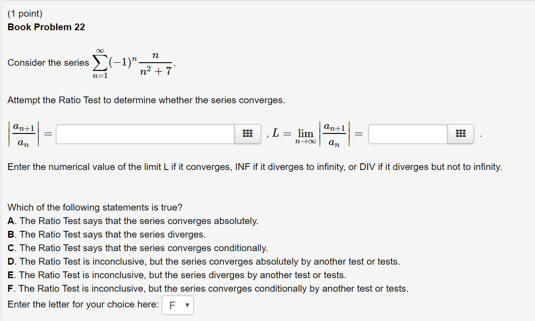The height and width of the screenshot is (321, 535).
Task: Click the math palette icon after the limit equals sign
Action: 460,134
